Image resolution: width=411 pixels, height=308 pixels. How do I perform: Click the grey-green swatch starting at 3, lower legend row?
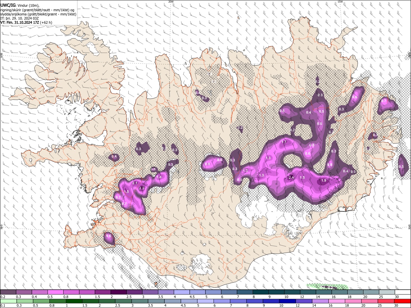point(139,301)
